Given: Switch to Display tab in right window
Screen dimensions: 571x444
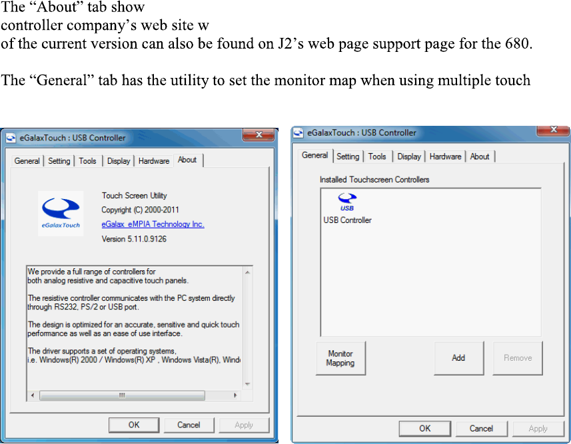Looking at the screenshot, I should (x=409, y=156).
